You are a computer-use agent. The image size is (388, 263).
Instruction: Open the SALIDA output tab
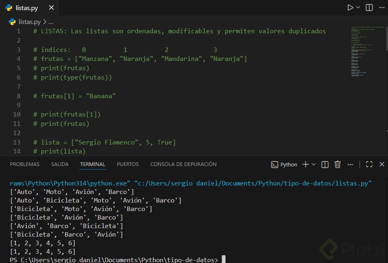(x=60, y=164)
